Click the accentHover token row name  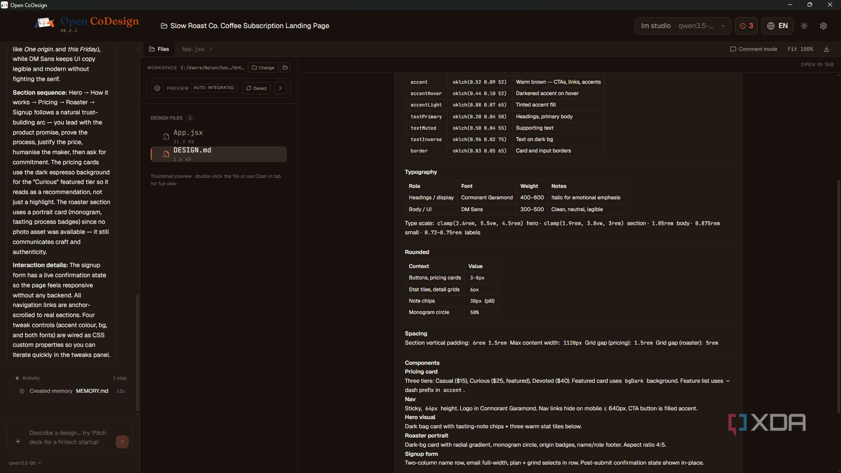[426, 94]
